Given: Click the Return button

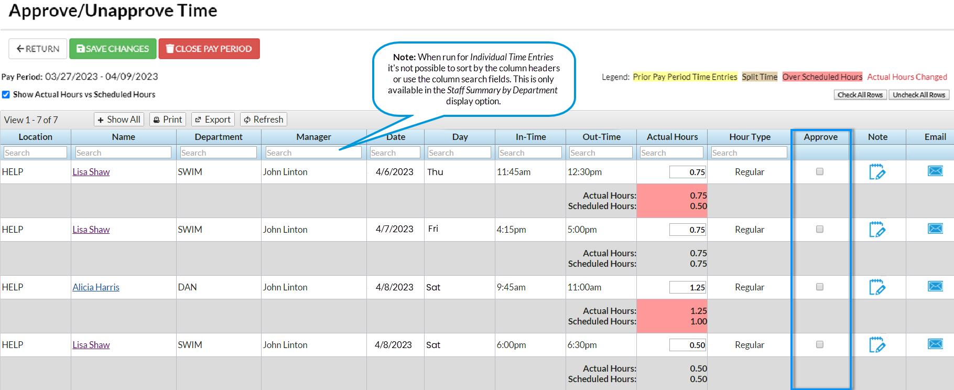Looking at the screenshot, I should (x=38, y=49).
